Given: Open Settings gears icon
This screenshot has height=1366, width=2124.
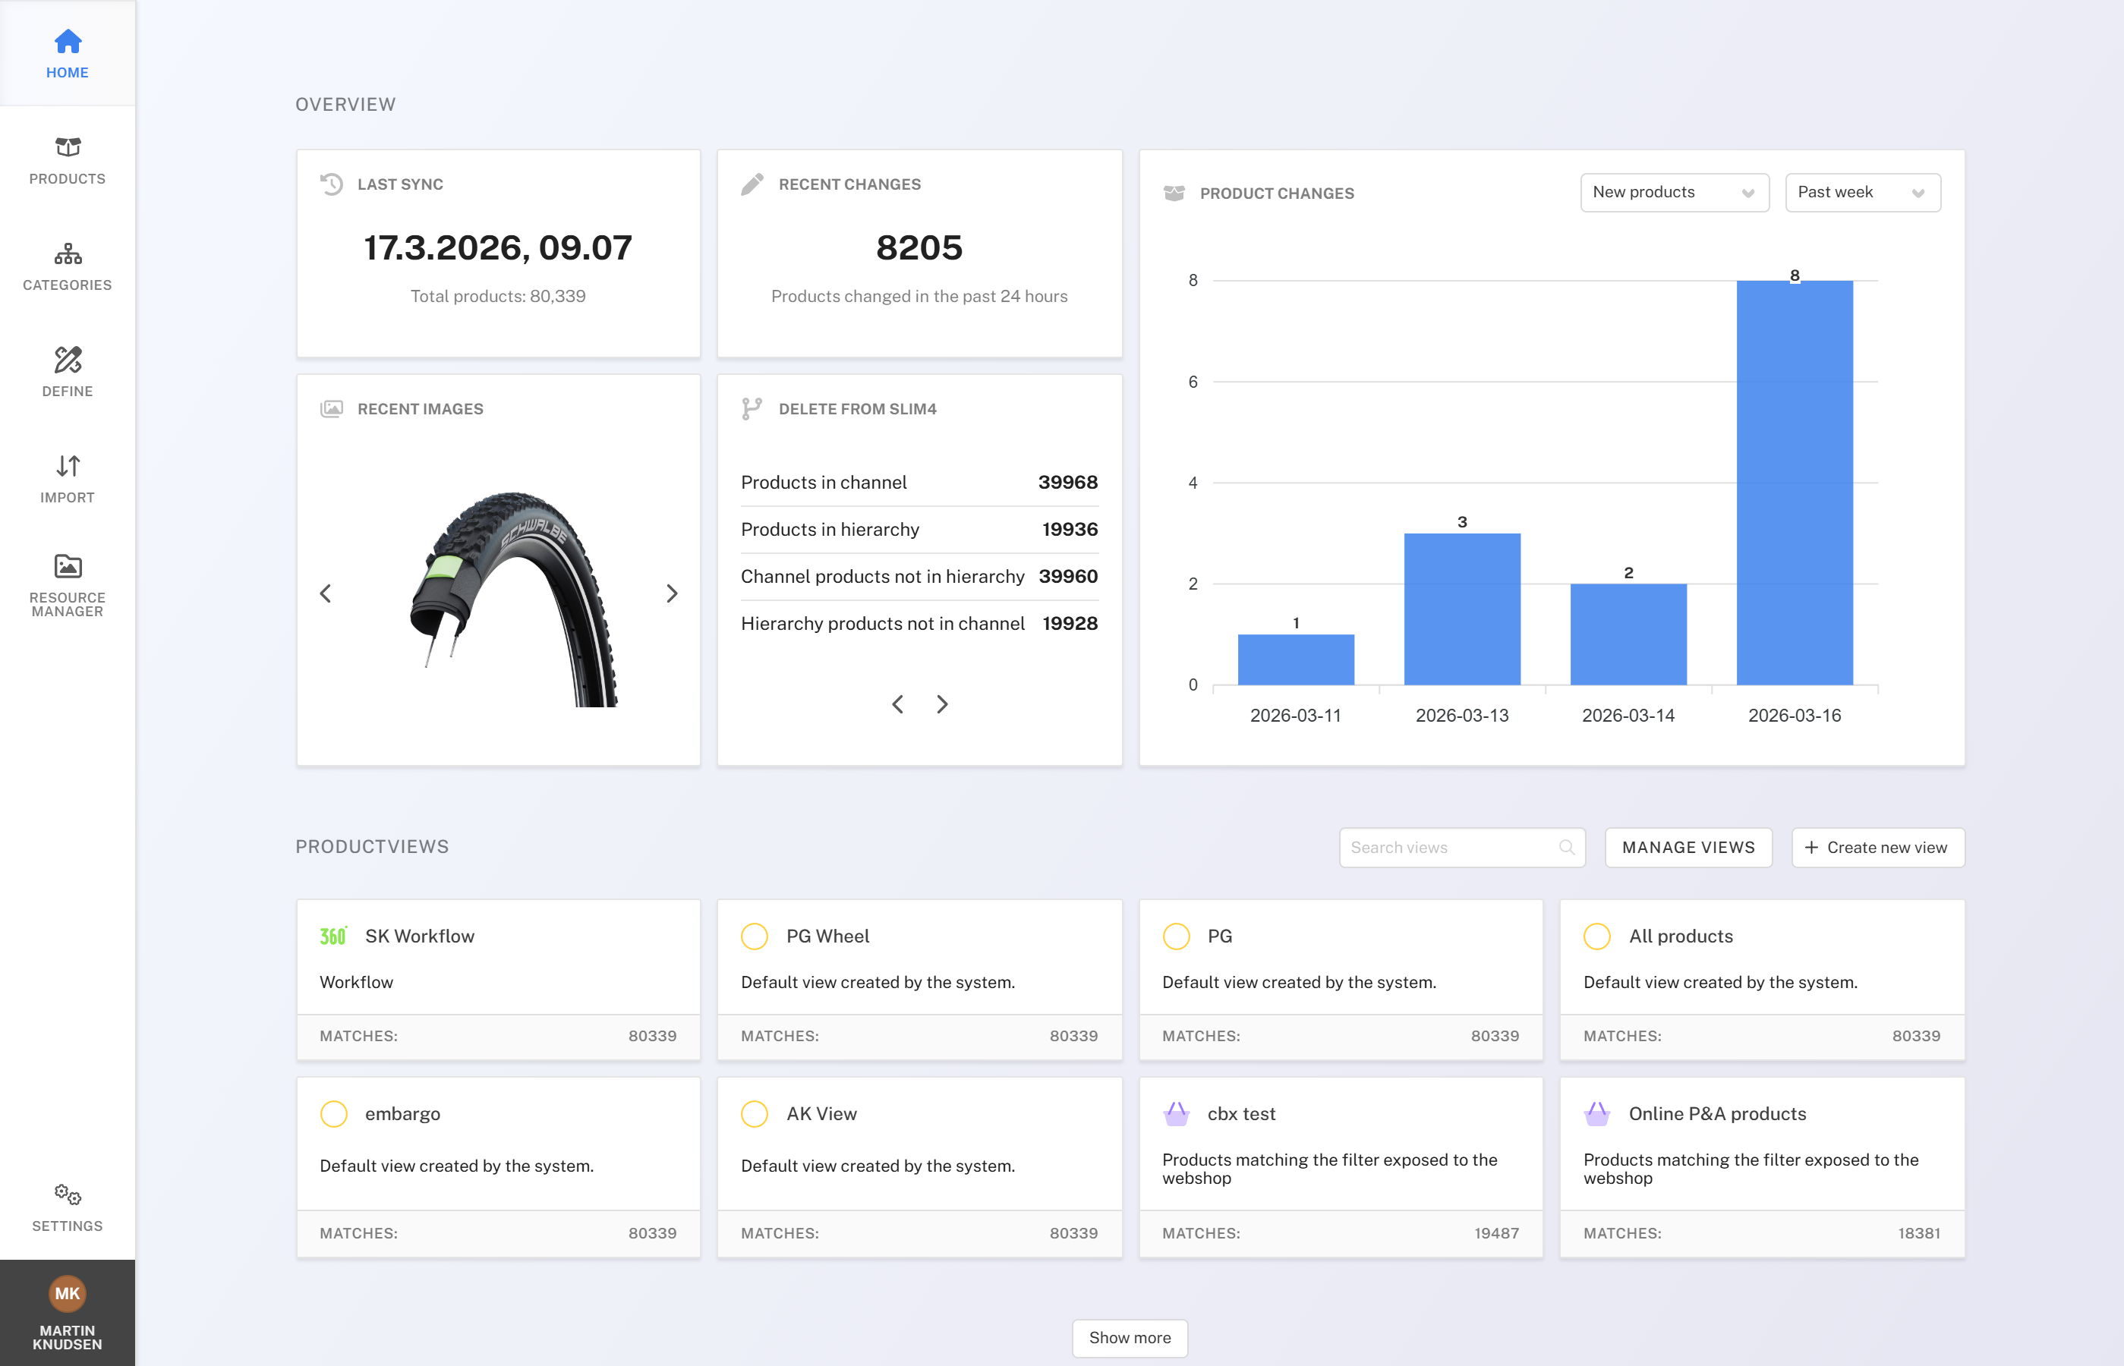Looking at the screenshot, I should pos(68,1194).
